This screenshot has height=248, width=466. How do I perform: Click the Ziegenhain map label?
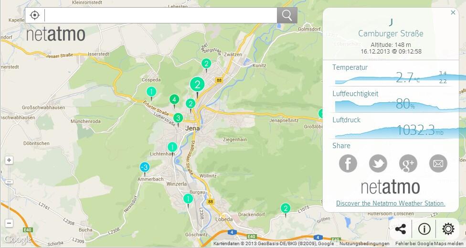(235, 140)
